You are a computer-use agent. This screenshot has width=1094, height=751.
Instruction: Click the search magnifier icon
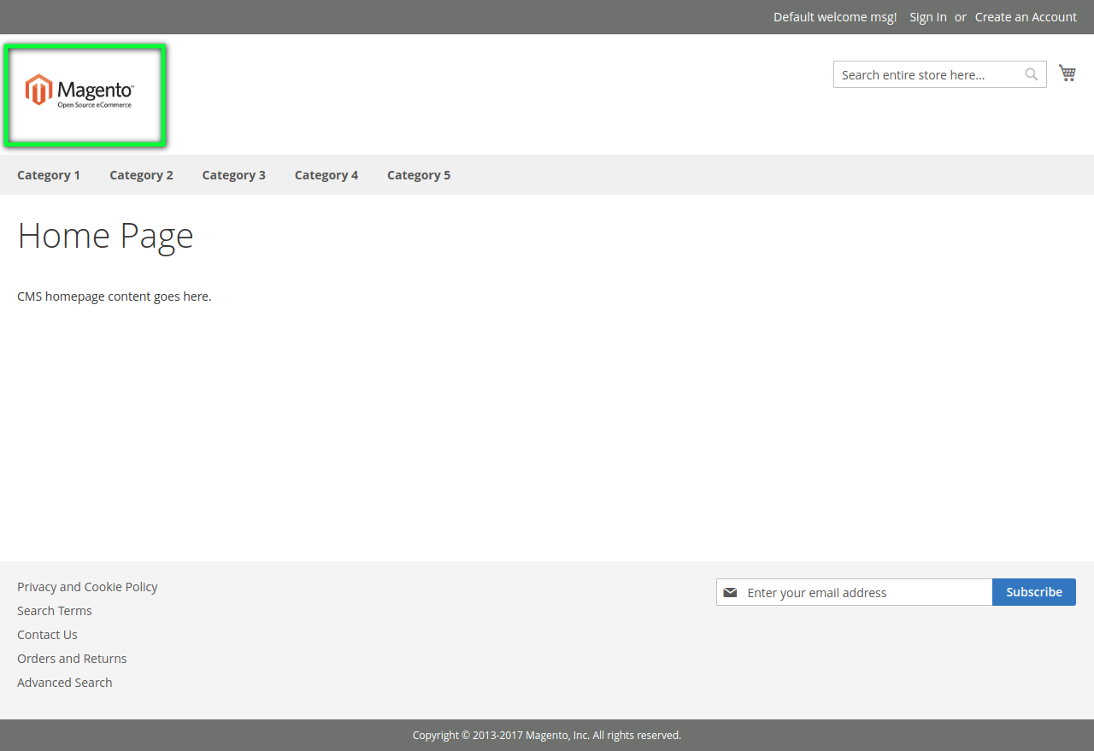pos(1031,74)
